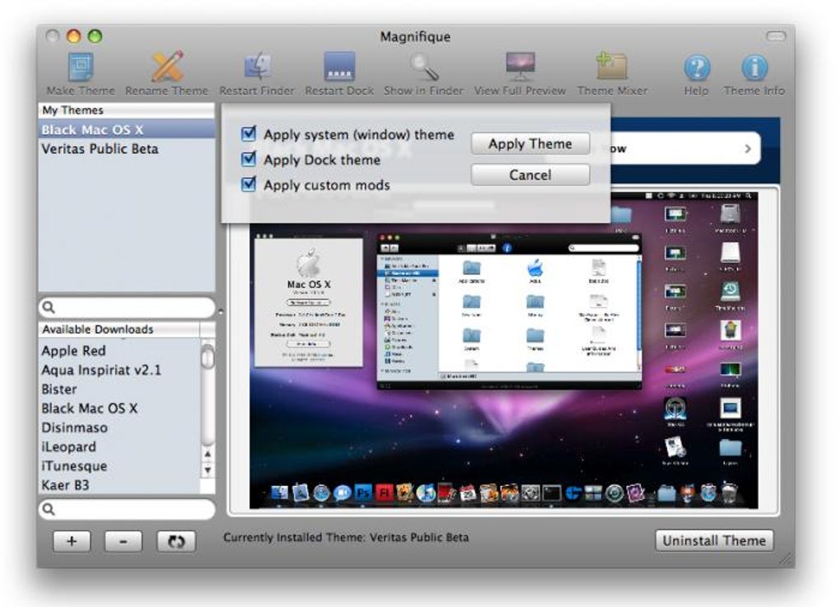
Task: Add a theme with the plus button
Action: point(72,541)
